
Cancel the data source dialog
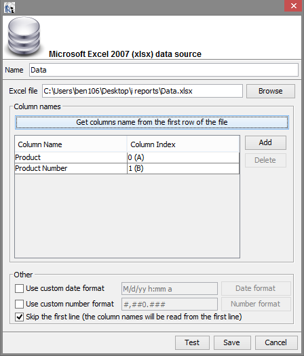(276, 342)
